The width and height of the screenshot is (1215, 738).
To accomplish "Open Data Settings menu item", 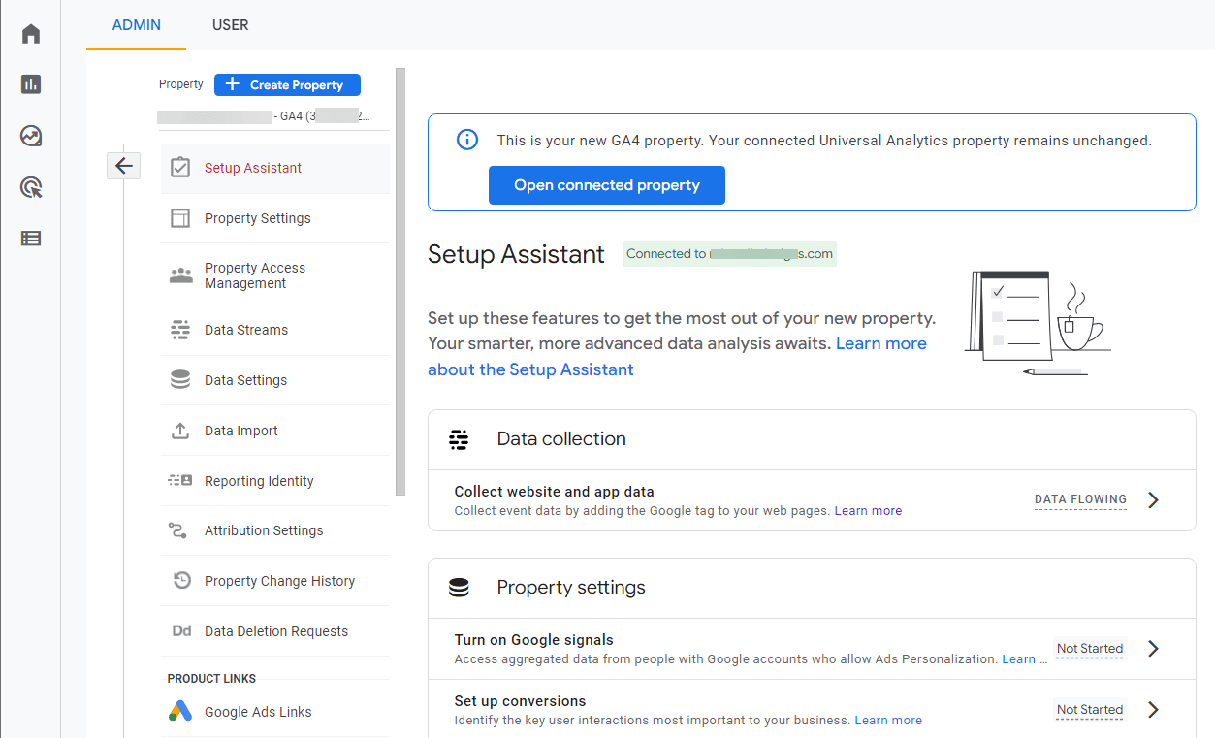I will pos(275,380).
